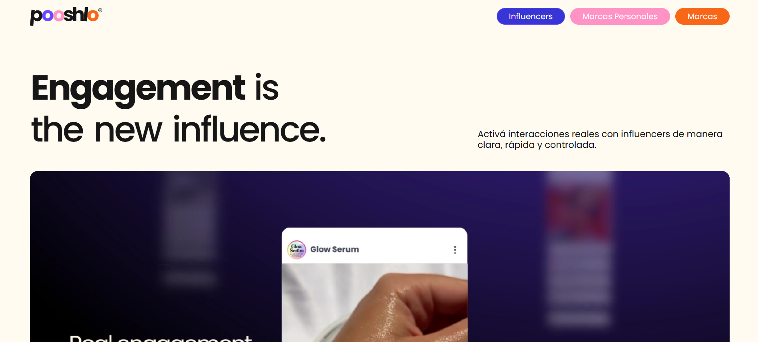Click the word "is" in the headline
The image size is (758, 342).
pyautogui.click(x=267, y=88)
